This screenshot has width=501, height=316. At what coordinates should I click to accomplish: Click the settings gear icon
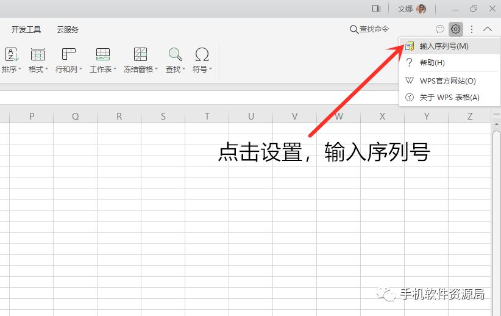pos(456,29)
